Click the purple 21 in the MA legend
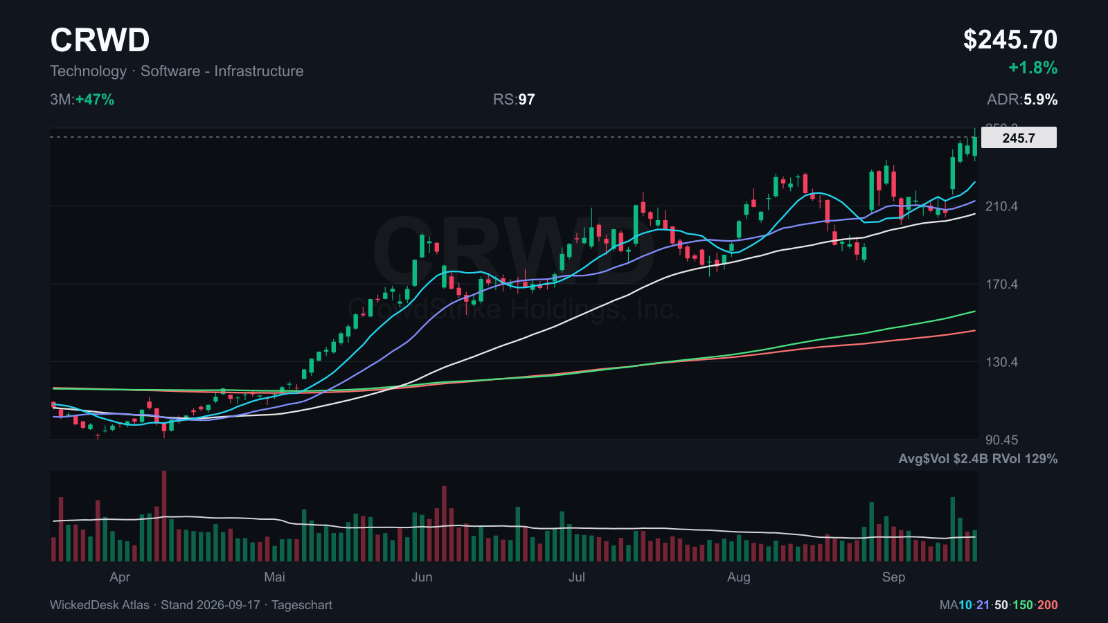 (983, 605)
